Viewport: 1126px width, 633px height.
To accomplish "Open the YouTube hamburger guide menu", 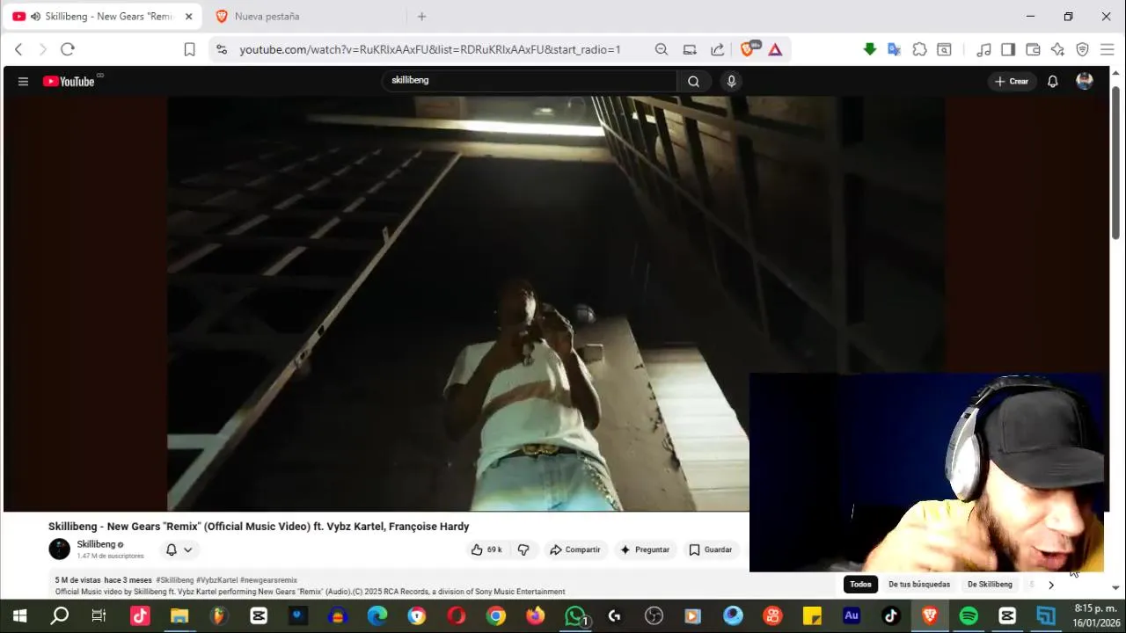I will [x=23, y=81].
